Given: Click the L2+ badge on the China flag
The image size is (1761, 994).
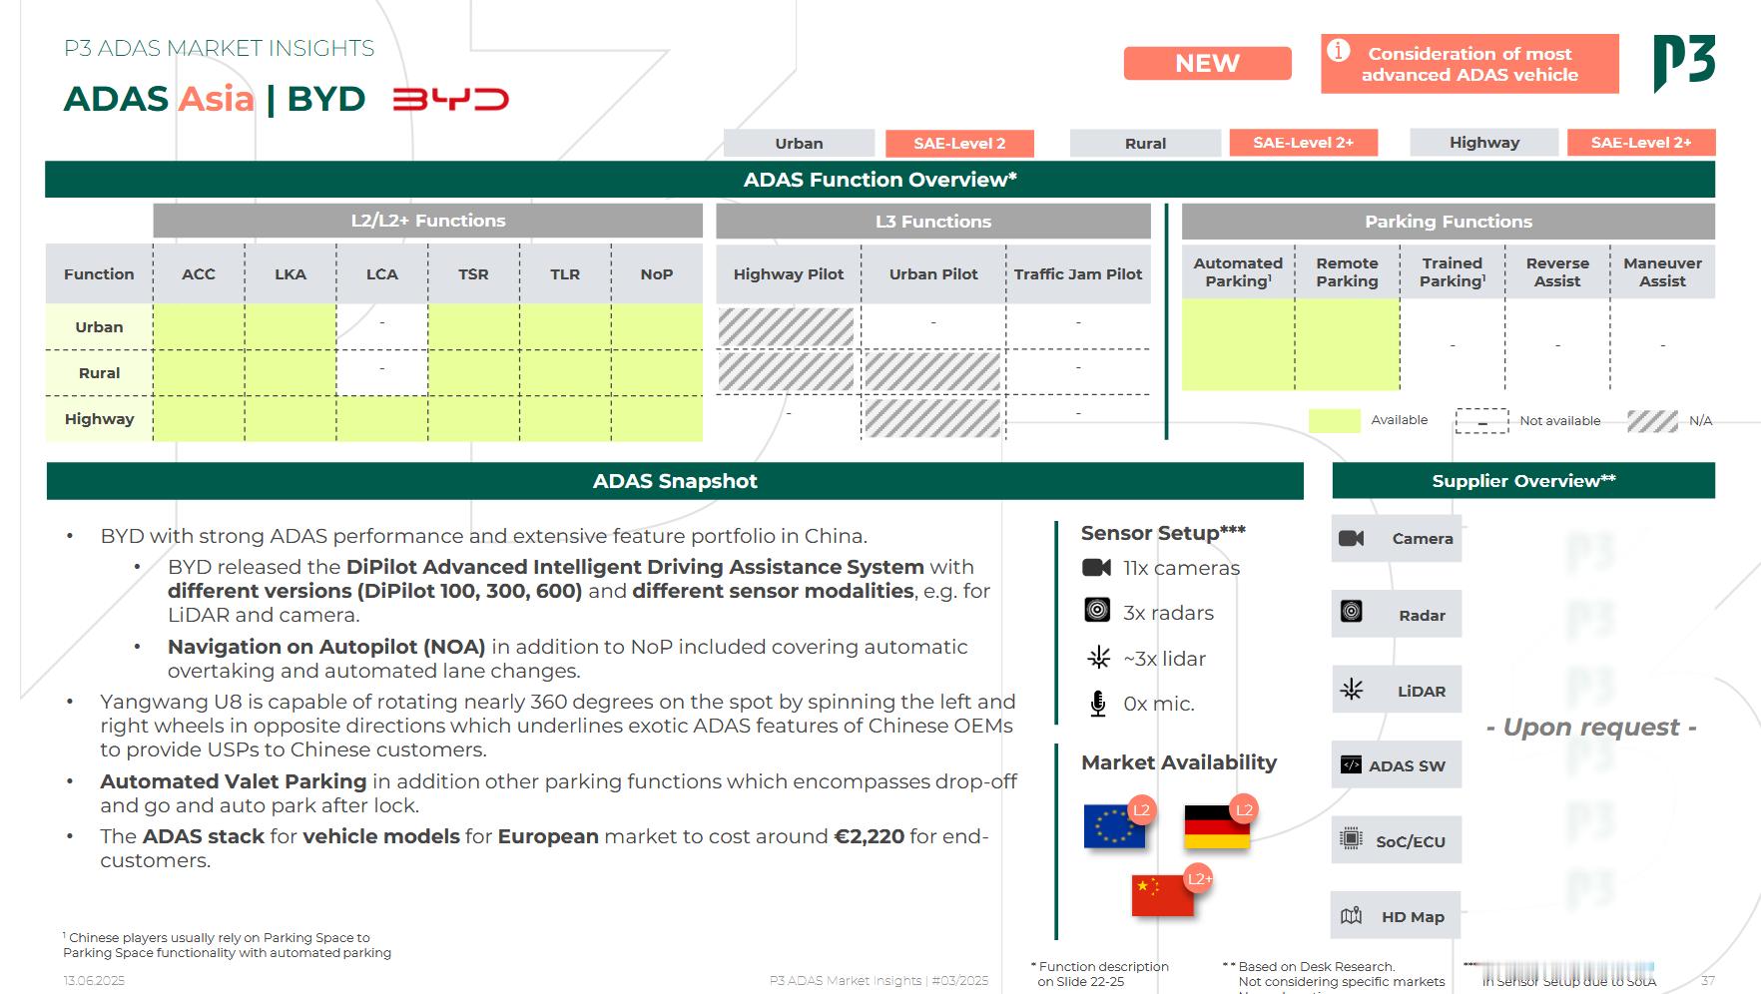Looking at the screenshot, I should 1198,878.
